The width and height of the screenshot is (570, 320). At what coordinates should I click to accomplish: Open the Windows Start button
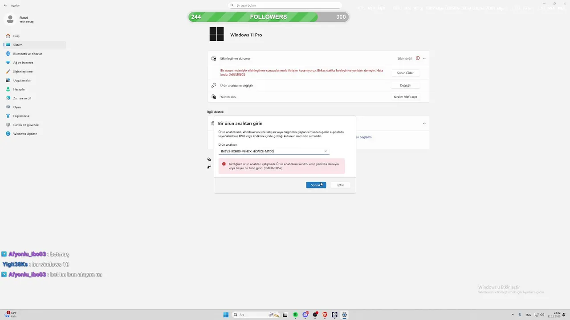tap(226, 315)
